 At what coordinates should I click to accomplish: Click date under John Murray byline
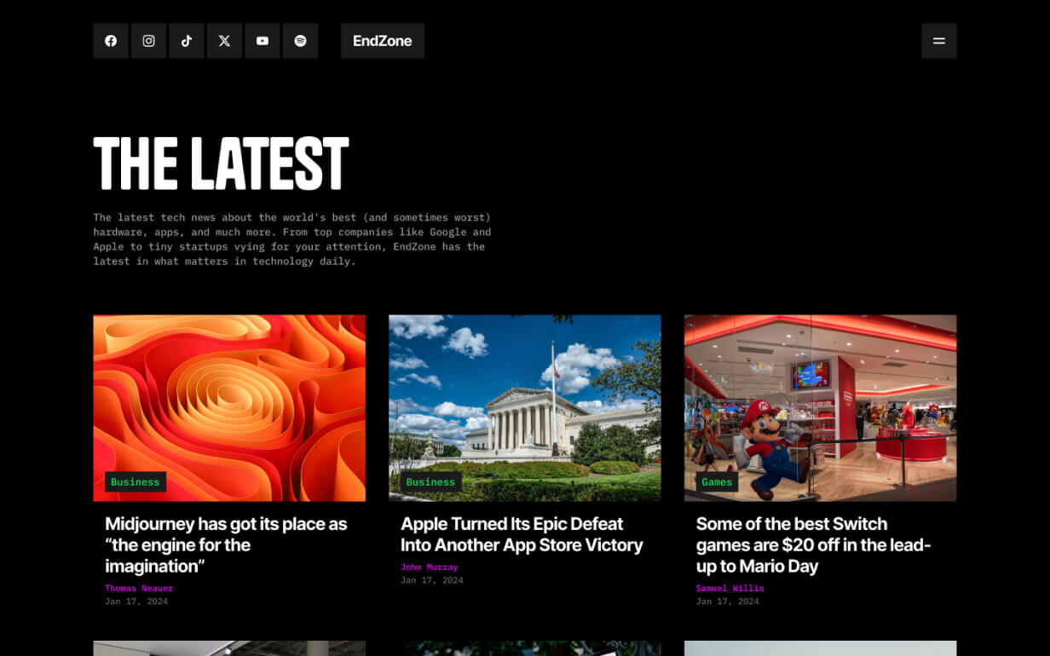pyautogui.click(x=432, y=580)
